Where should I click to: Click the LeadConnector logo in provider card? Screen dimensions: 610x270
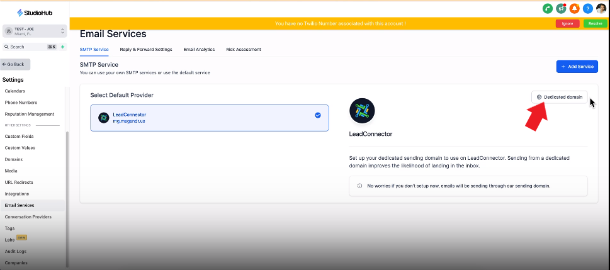point(103,118)
